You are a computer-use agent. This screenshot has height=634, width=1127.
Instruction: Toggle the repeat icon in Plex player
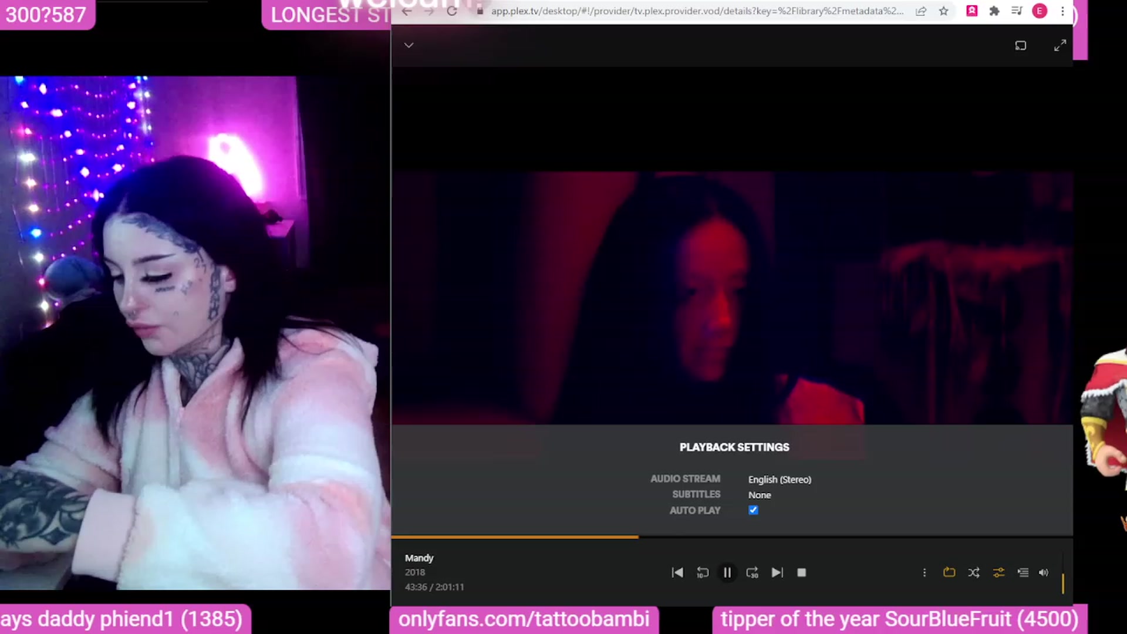coord(949,572)
